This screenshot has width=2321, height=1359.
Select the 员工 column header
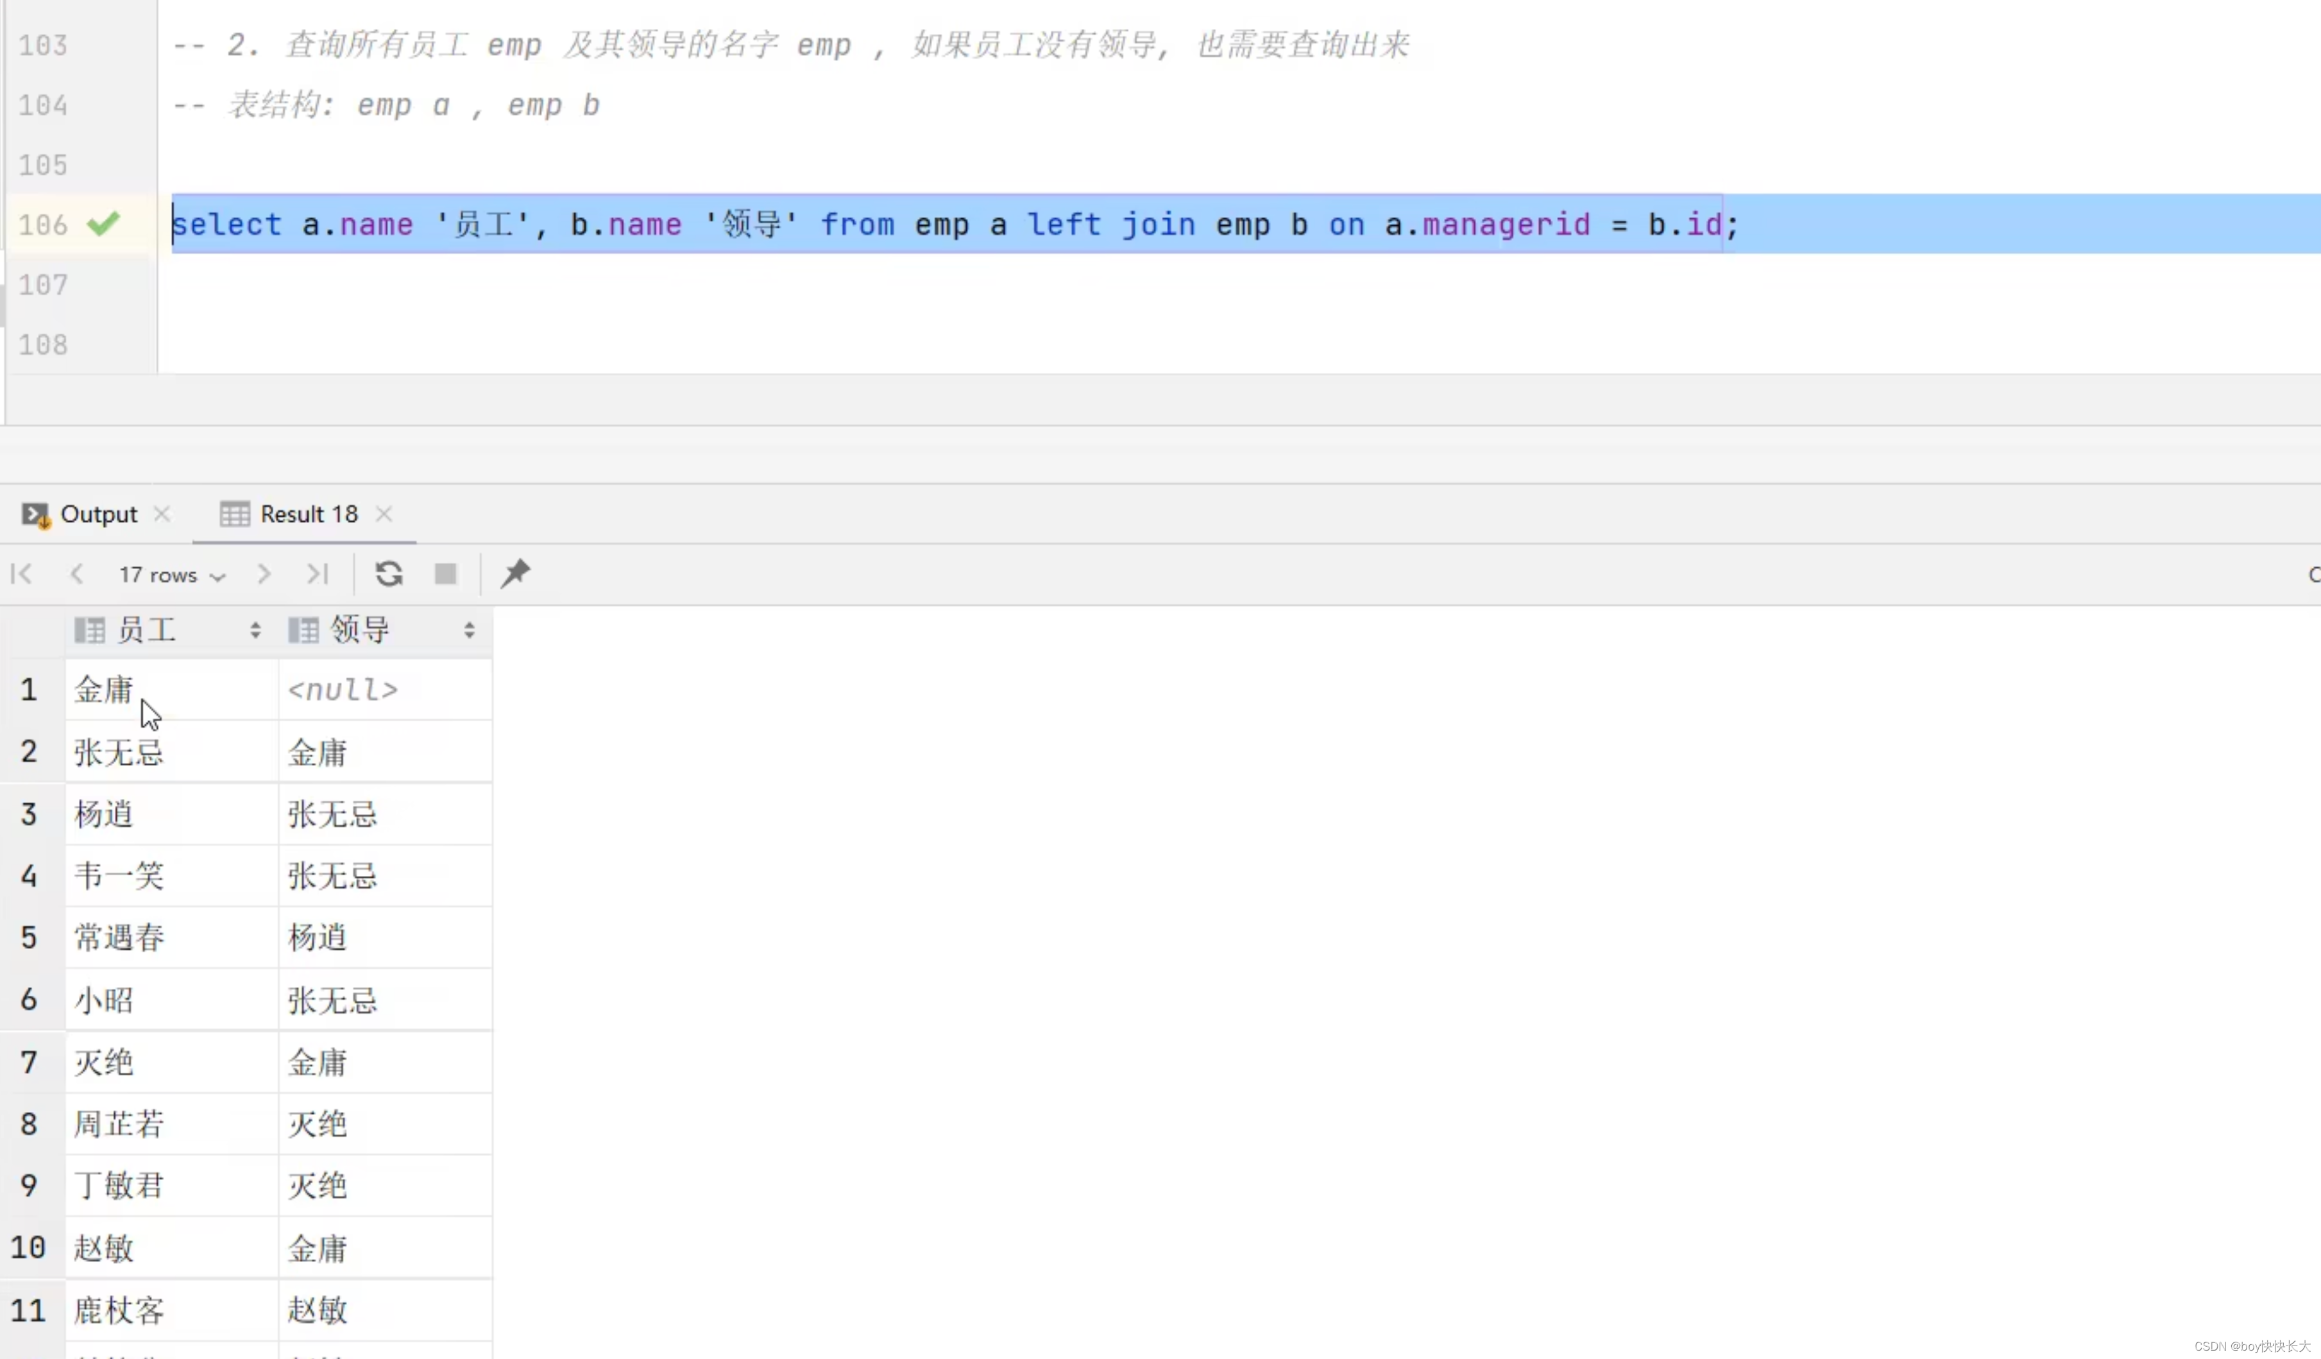[x=171, y=630]
